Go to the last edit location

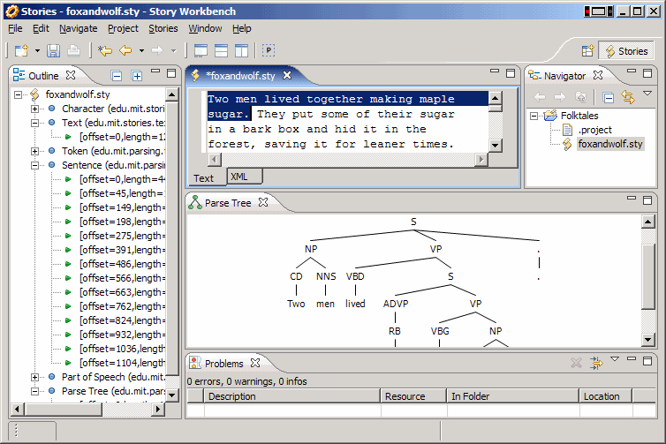pyautogui.click(x=106, y=51)
